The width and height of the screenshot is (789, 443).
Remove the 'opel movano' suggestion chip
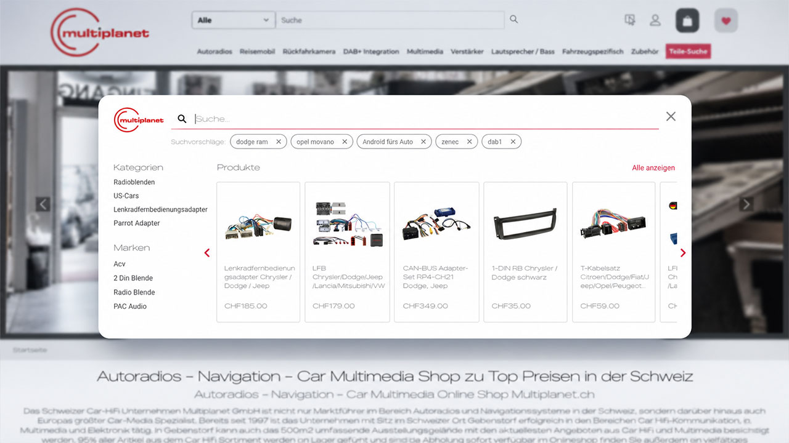click(x=345, y=142)
